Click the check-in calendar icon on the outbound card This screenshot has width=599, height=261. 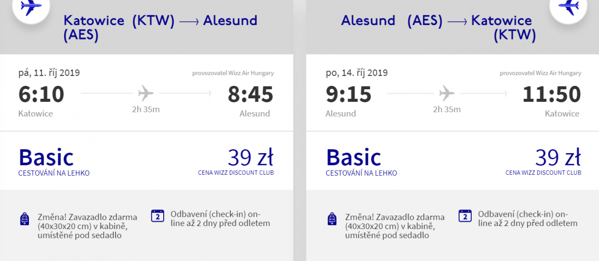point(158,216)
